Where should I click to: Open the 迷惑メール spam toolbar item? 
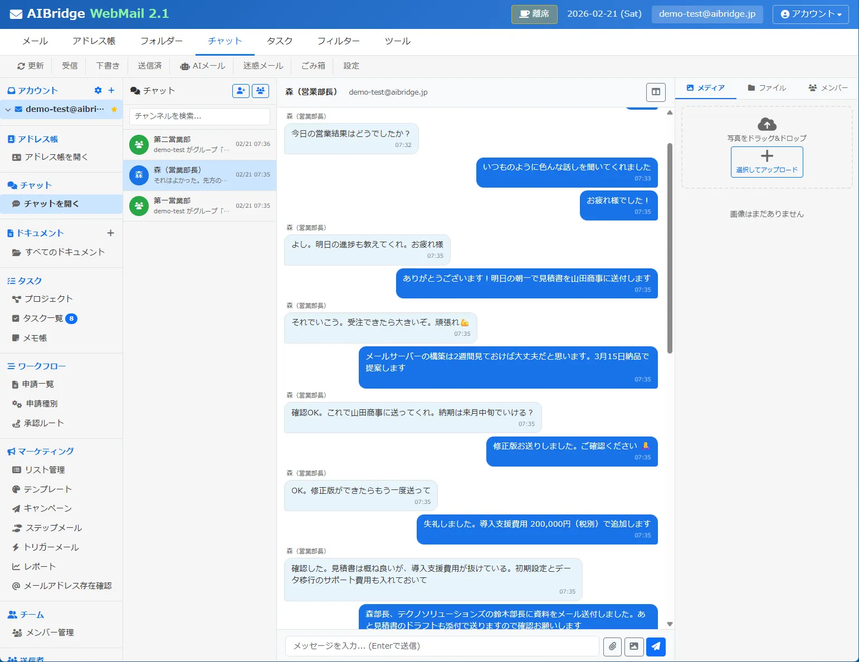(262, 66)
